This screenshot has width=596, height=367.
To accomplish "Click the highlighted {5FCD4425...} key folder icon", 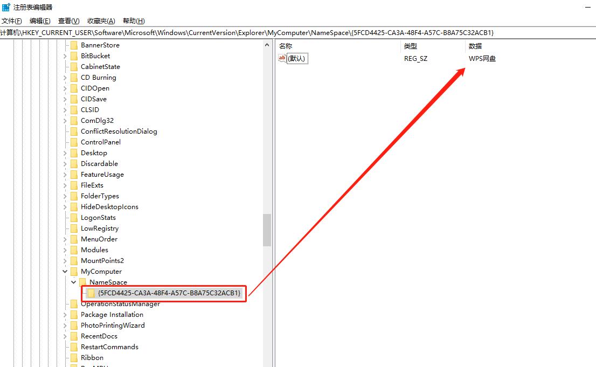I will coord(92,293).
